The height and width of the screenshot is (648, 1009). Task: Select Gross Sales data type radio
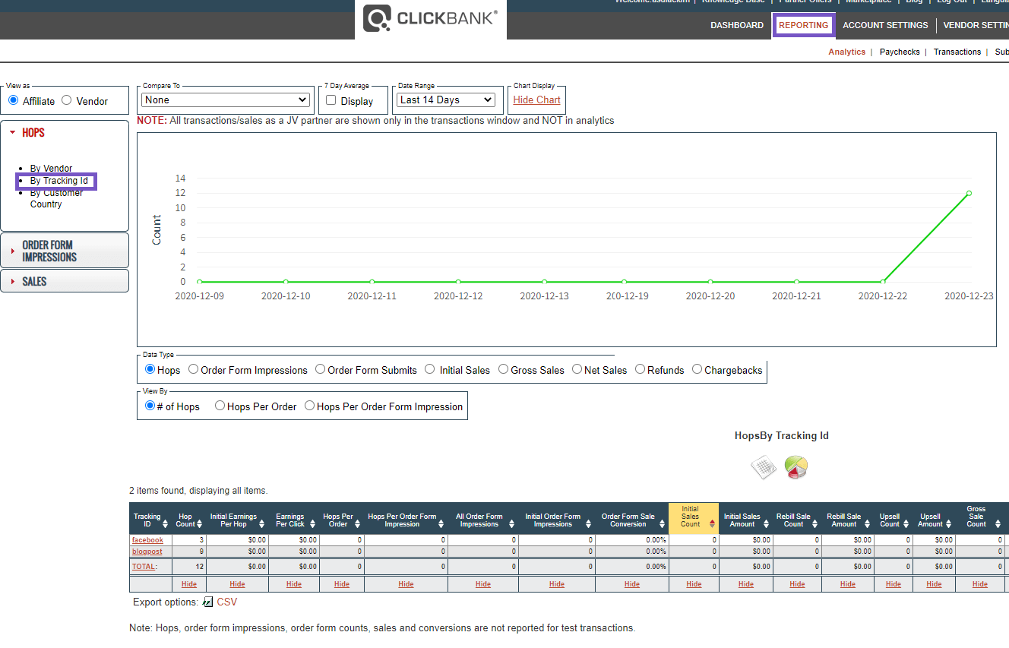[504, 369]
